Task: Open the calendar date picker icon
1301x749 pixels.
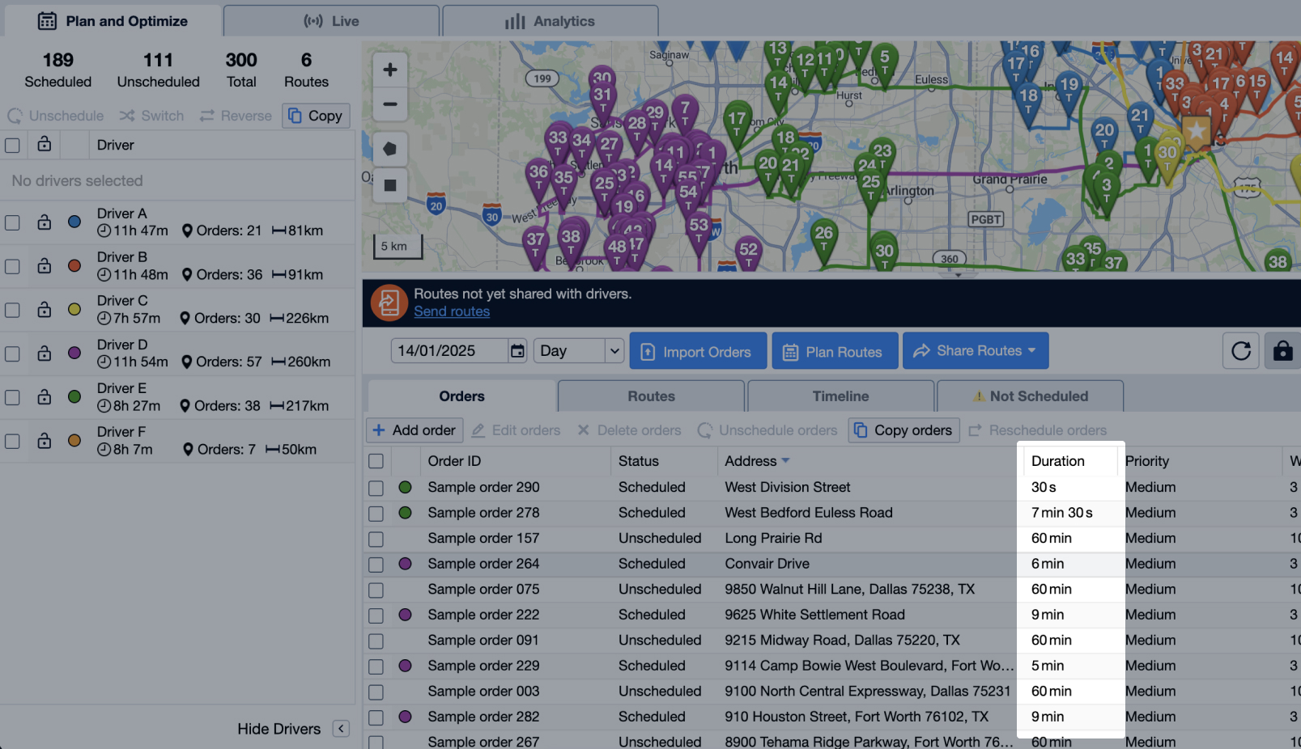Action: pyautogui.click(x=517, y=351)
